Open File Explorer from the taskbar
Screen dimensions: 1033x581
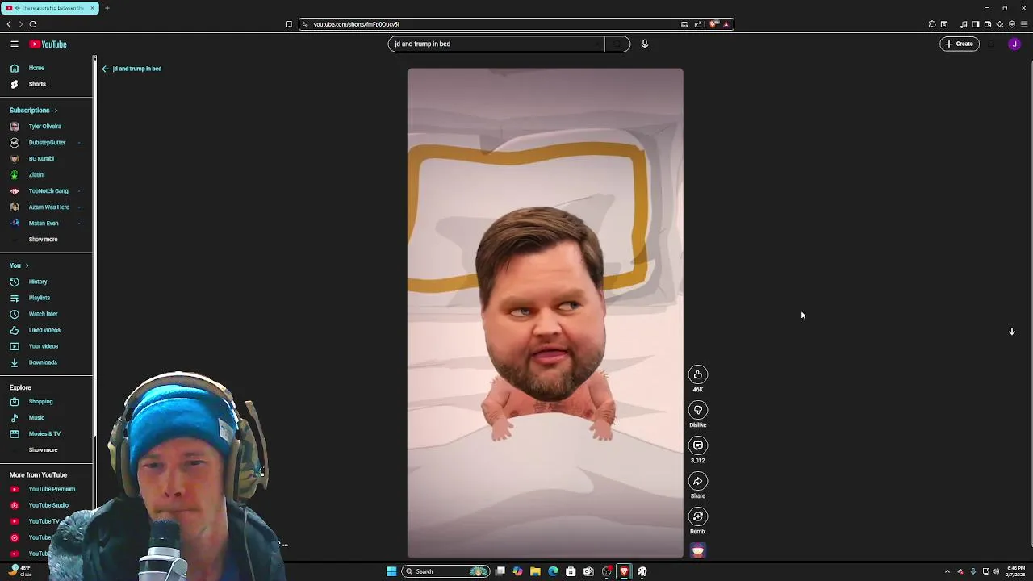[535, 571]
